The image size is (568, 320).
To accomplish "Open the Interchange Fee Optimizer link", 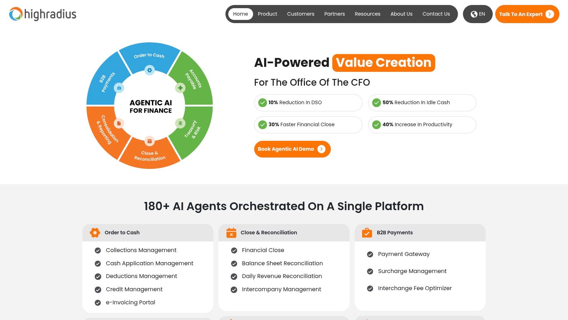I will pyautogui.click(x=415, y=288).
